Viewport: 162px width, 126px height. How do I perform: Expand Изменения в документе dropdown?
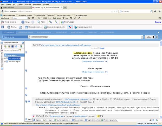55,27
